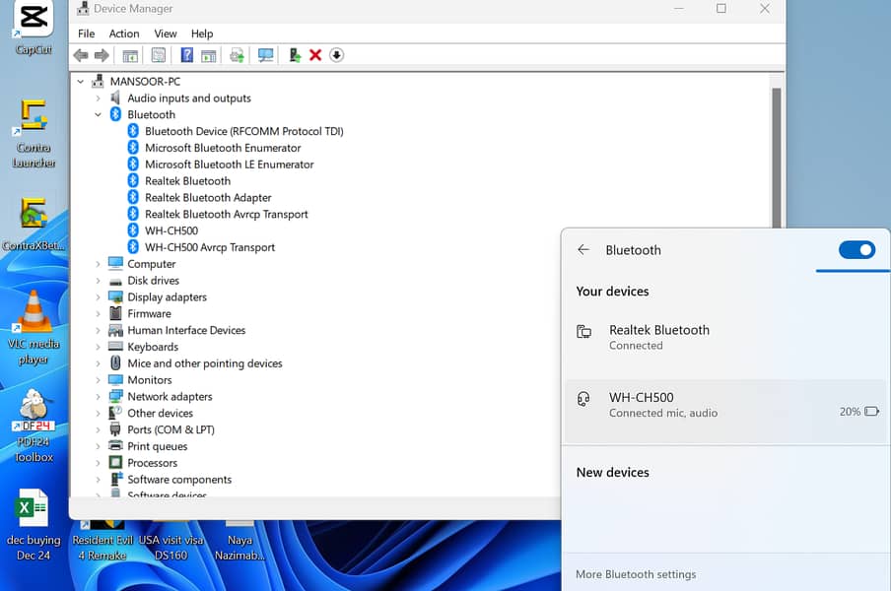The image size is (891, 591).
Task: Expand the Display adapters chevron
Action: pyautogui.click(x=98, y=296)
